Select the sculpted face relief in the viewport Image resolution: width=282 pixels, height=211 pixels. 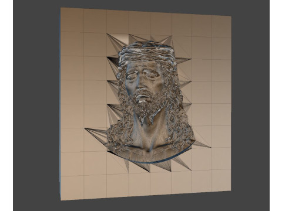point(151,101)
